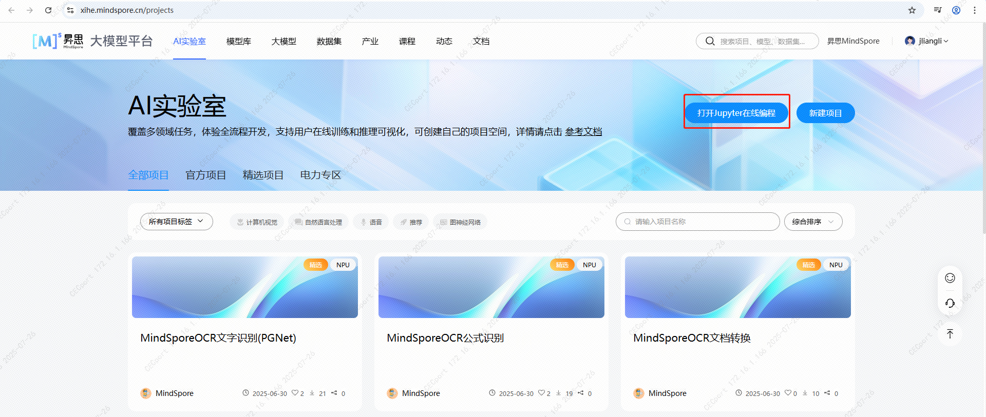Click the clock date icon on PGNet card

pos(245,393)
